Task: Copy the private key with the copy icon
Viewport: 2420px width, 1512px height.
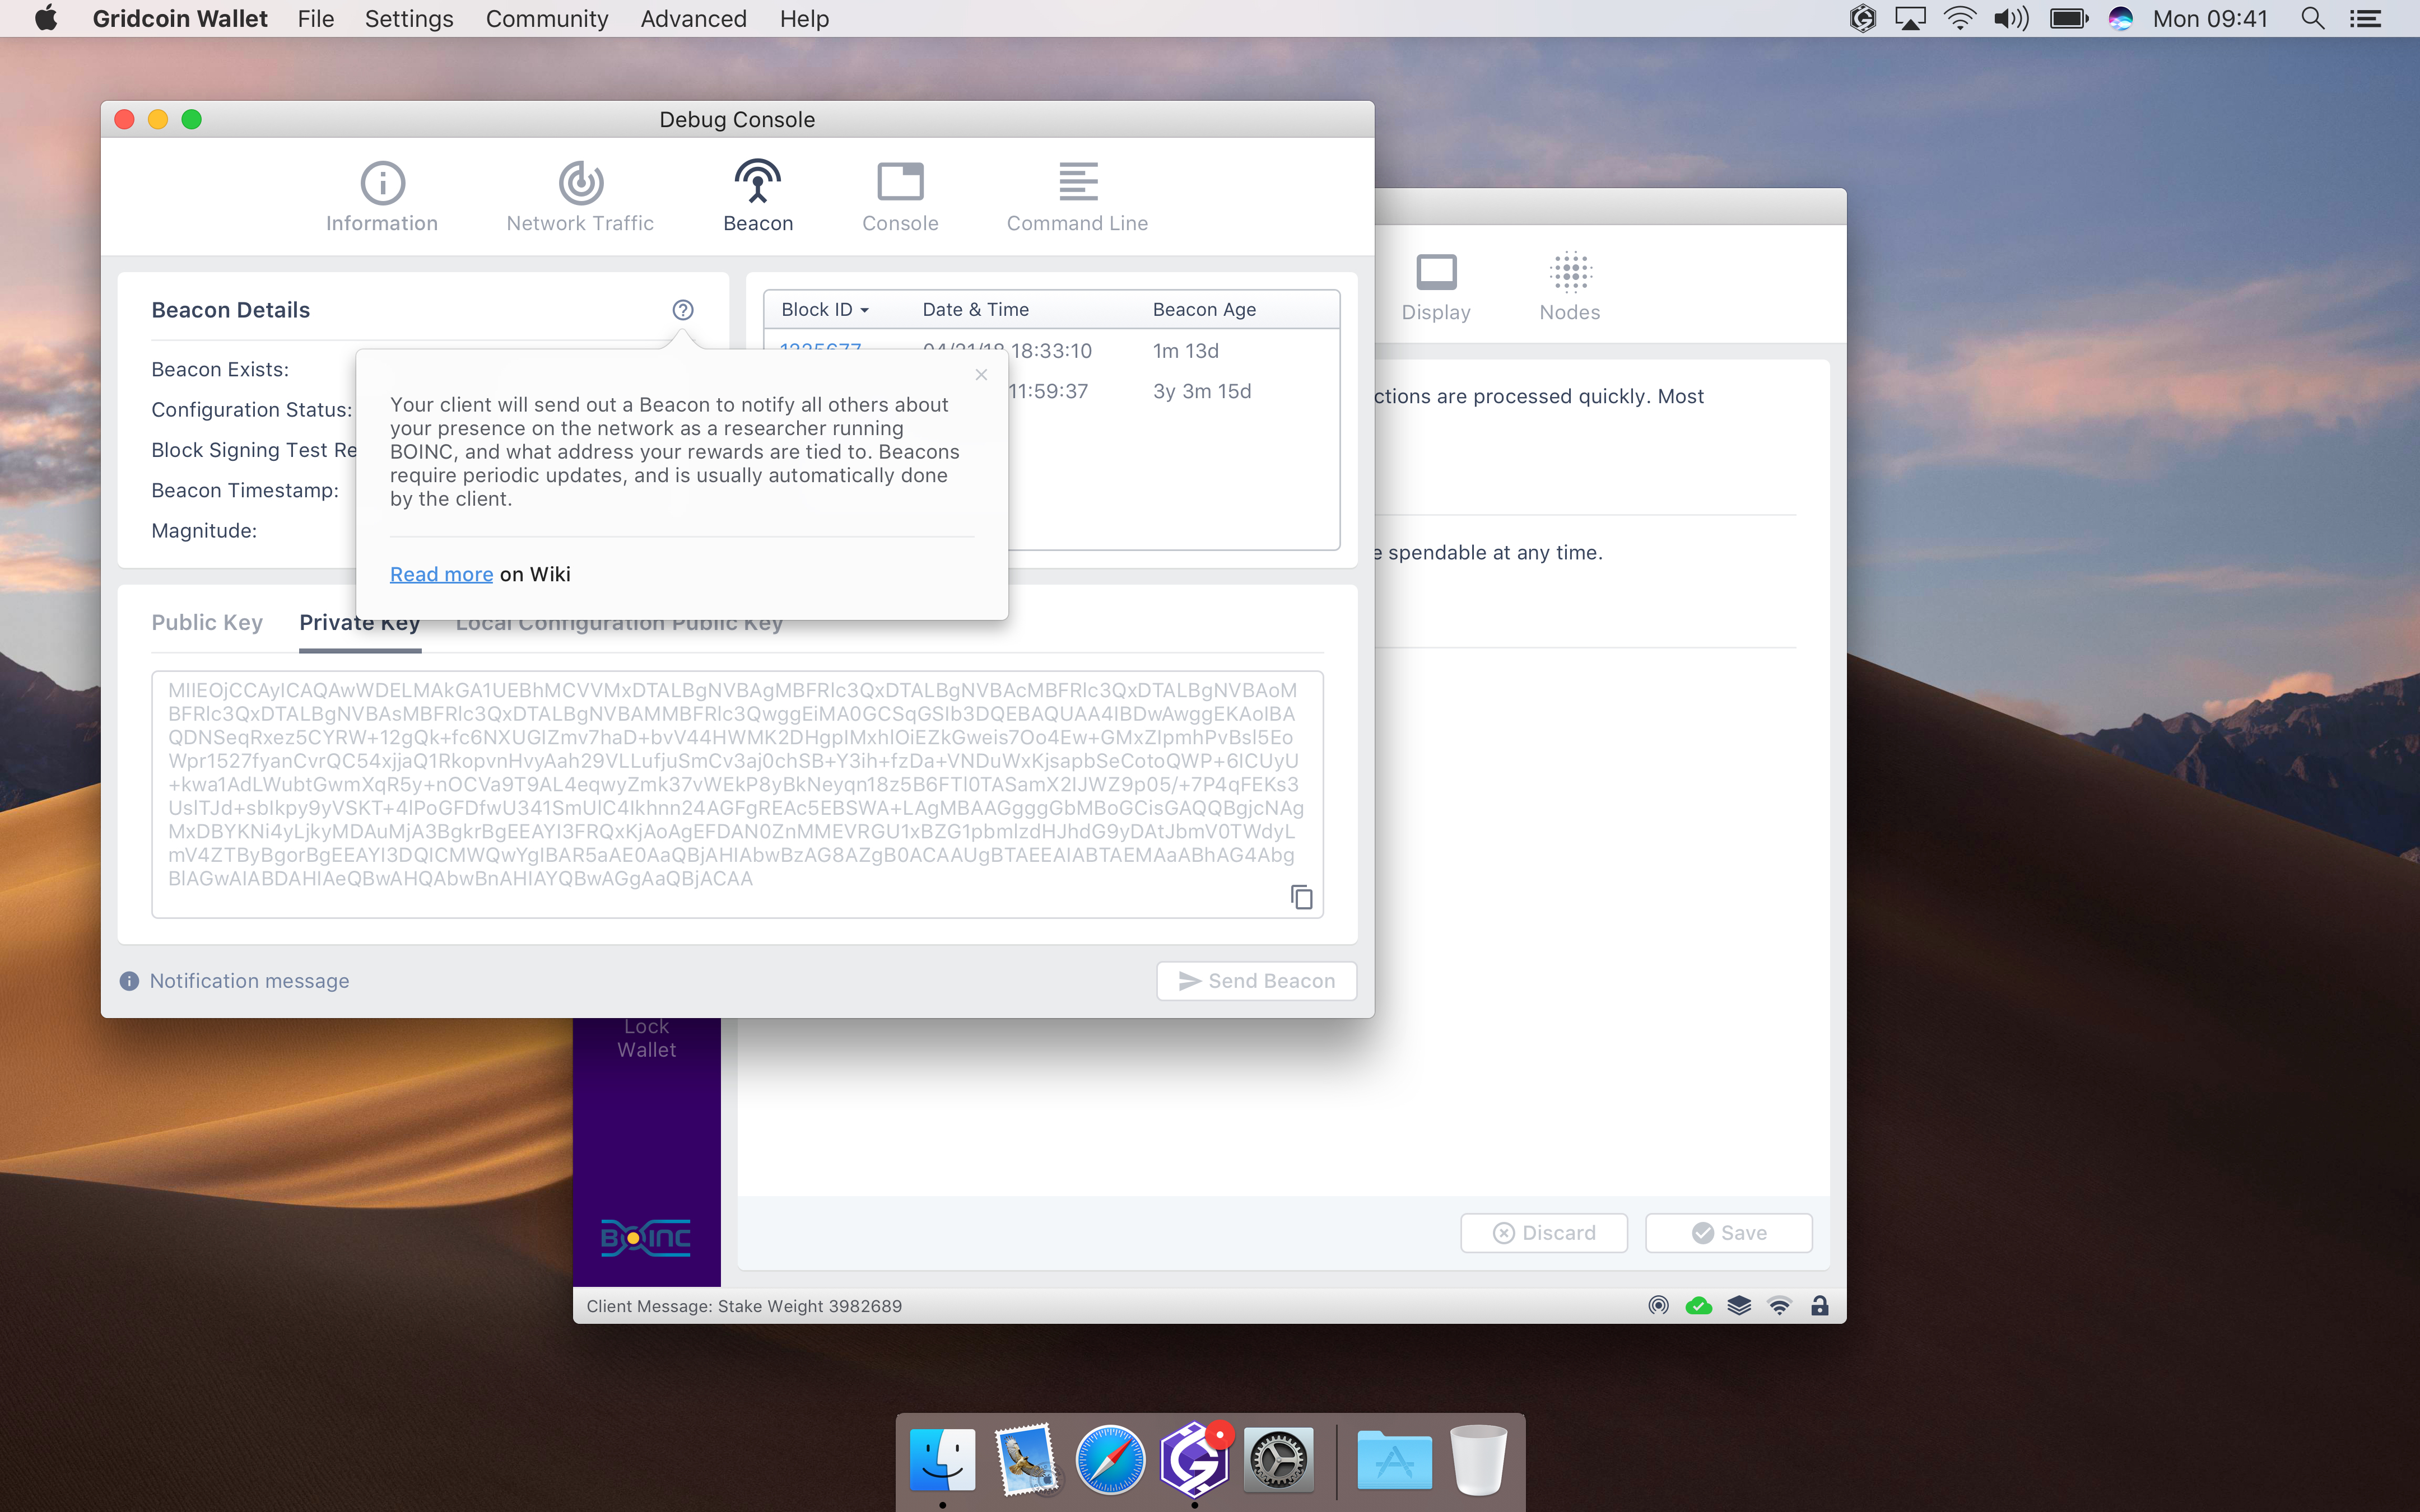Action: click(x=1301, y=897)
